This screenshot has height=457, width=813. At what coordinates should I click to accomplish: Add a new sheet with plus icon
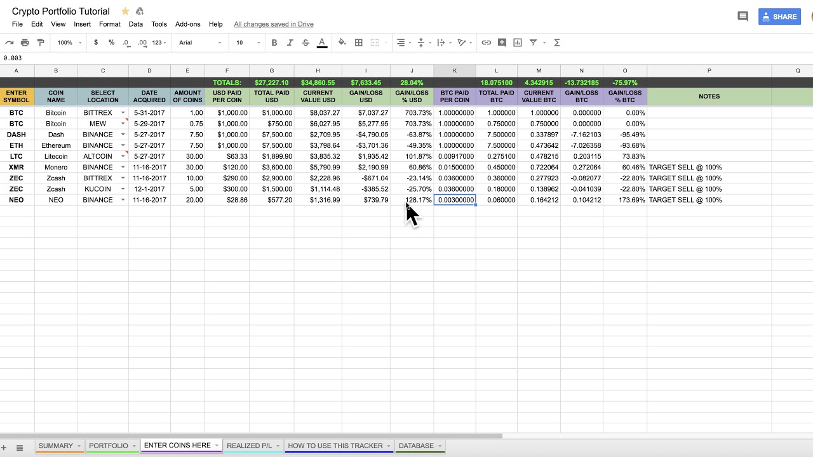pyautogui.click(x=4, y=447)
